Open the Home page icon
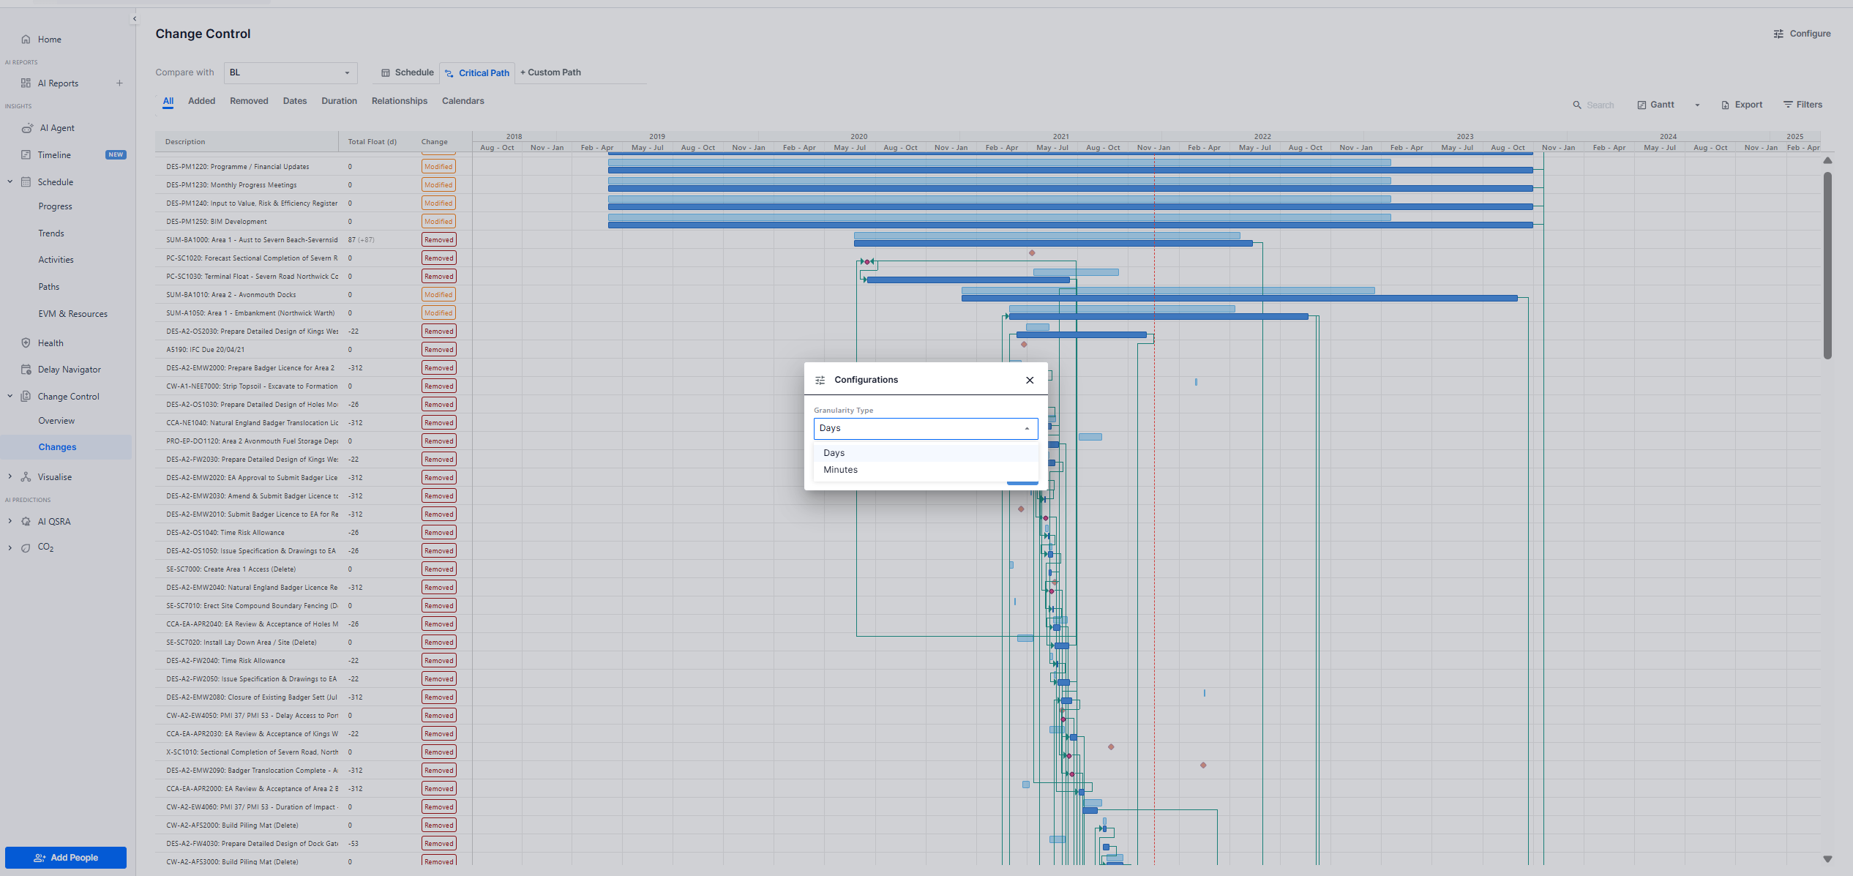Image resolution: width=1853 pixels, height=876 pixels. tap(26, 40)
